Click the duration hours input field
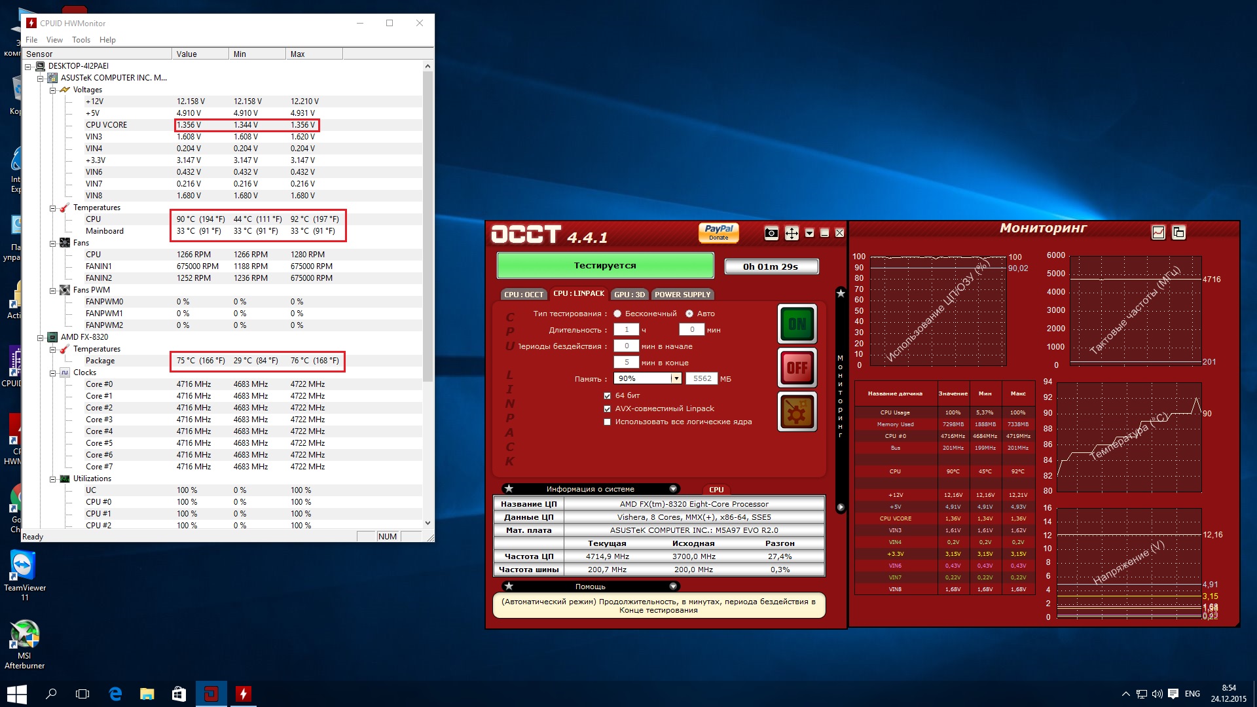The image size is (1257, 707). (626, 330)
